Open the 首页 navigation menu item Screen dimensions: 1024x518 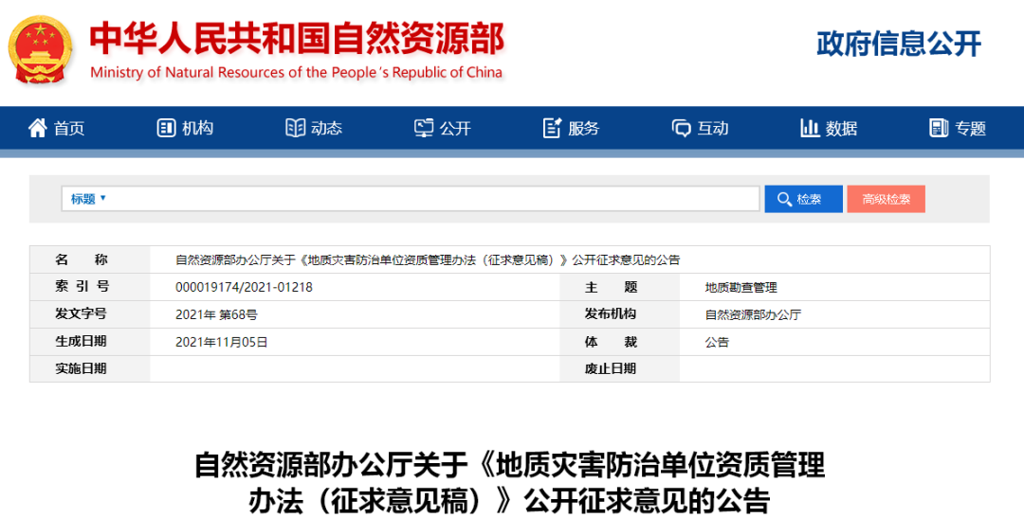pyautogui.click(x=69, y=129)
